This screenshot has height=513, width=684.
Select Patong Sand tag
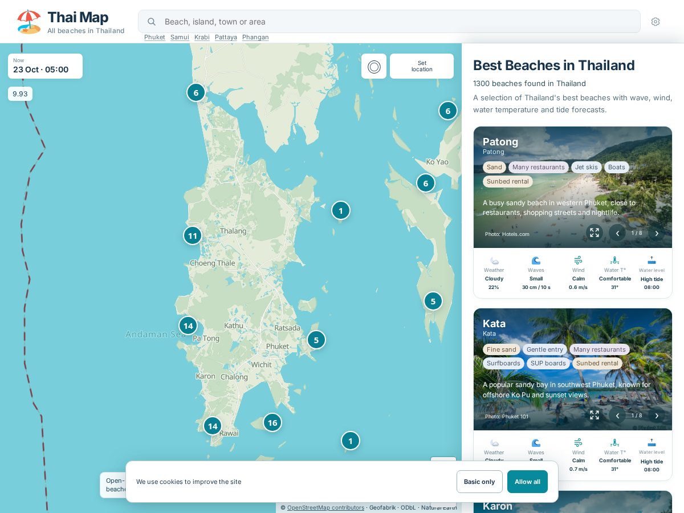click(494, 167)
